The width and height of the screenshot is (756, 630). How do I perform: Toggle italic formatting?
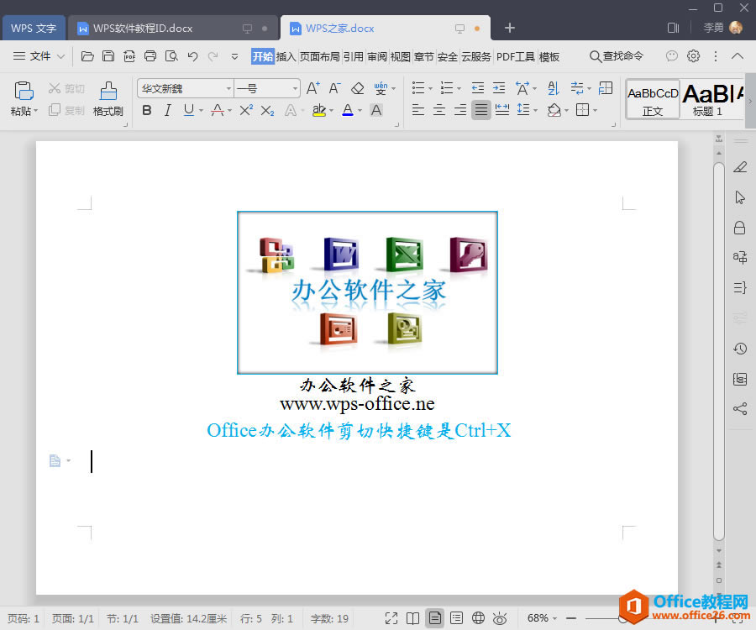pyautogui.click(x=167, y=110)
